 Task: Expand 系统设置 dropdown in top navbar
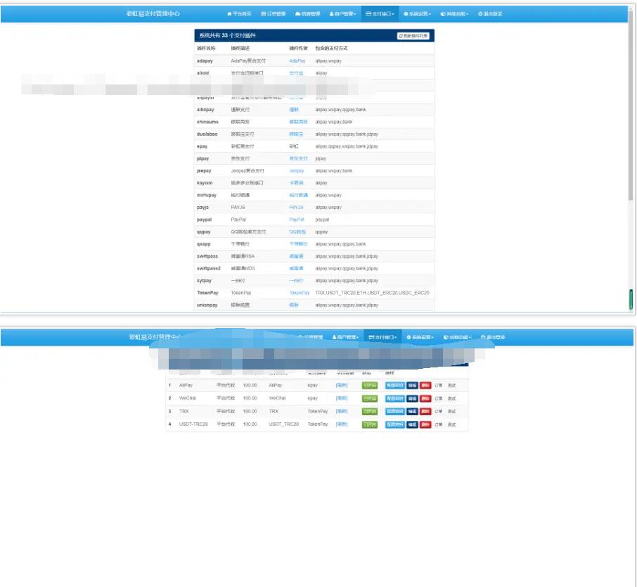pyautogui.click(x=418, y=14)
